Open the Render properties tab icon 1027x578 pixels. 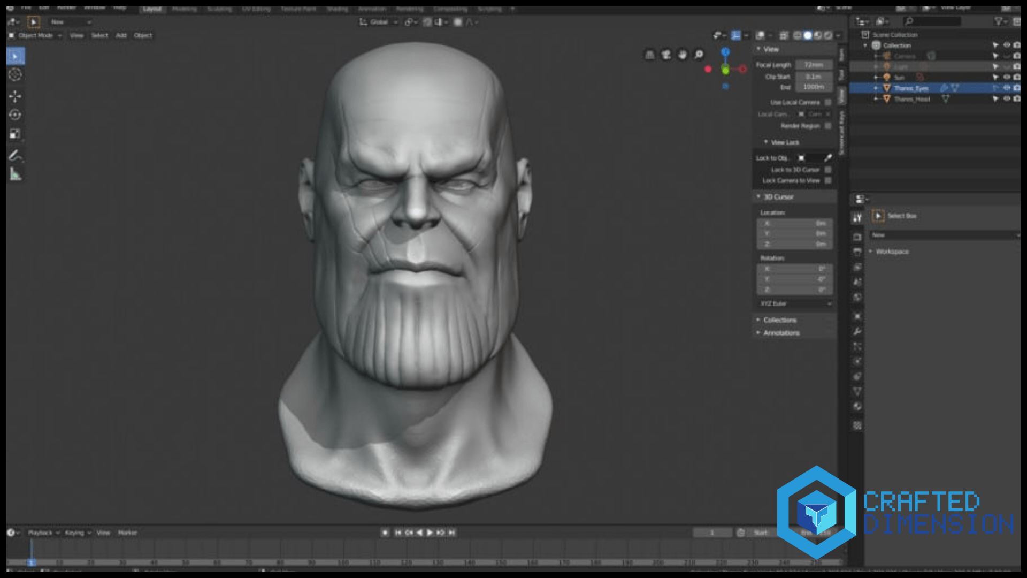click(x=857, y=237)
